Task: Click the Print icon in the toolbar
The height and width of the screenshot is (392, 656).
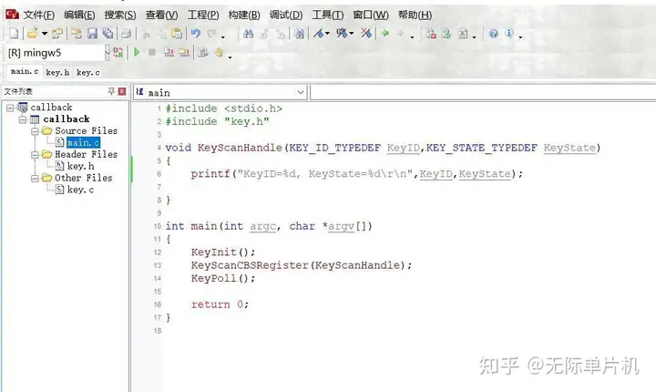Action: [x=126, y=33]
